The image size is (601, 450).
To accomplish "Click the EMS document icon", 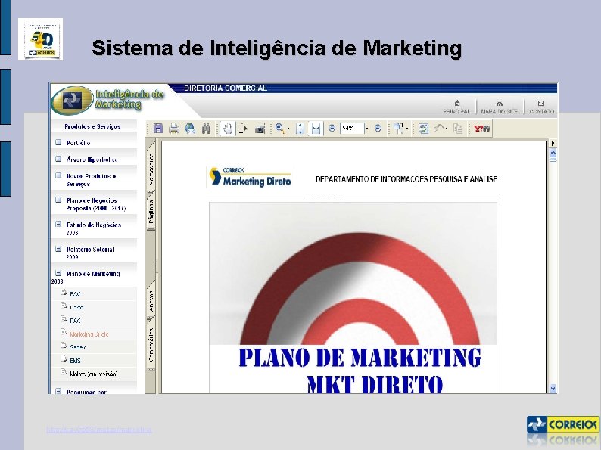I will (64, 358).
